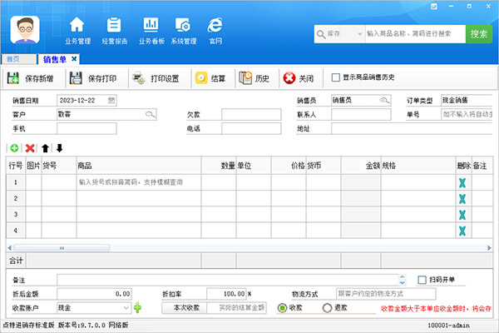Enable 显示商品销售历史 checkbox
Viewport: 499px width, 333px height.
tap(336, 78)
